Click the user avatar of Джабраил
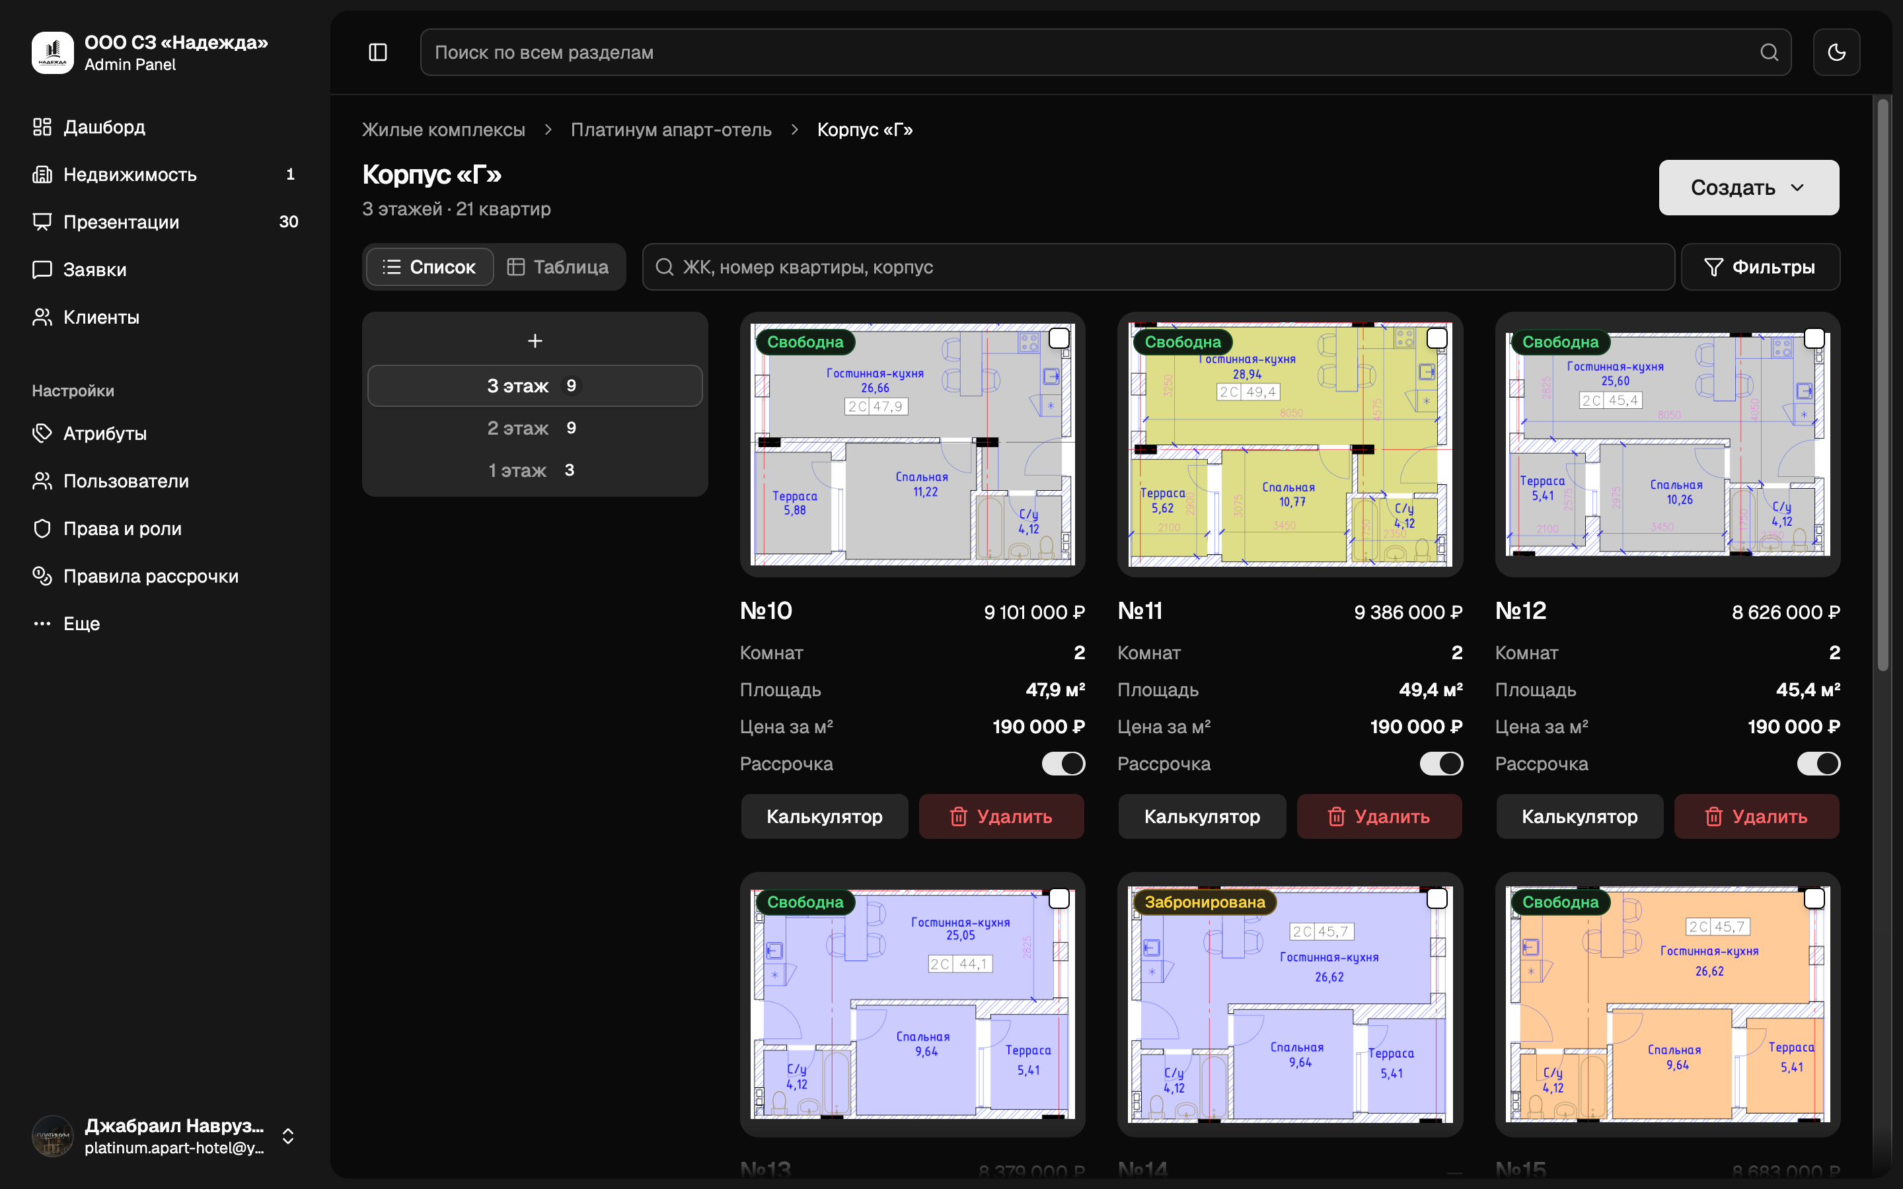1903x1189 pixels. (x=53, y=1136)
